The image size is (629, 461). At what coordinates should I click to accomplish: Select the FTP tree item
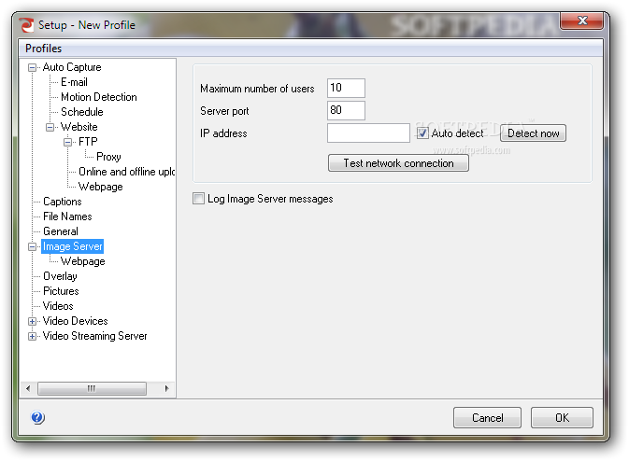pos(88,142)
